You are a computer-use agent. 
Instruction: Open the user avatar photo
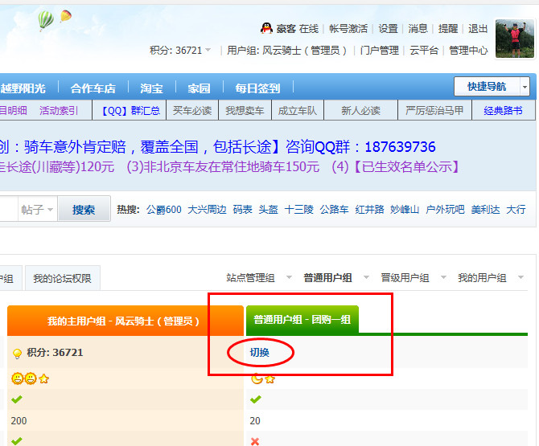(515, 38)
